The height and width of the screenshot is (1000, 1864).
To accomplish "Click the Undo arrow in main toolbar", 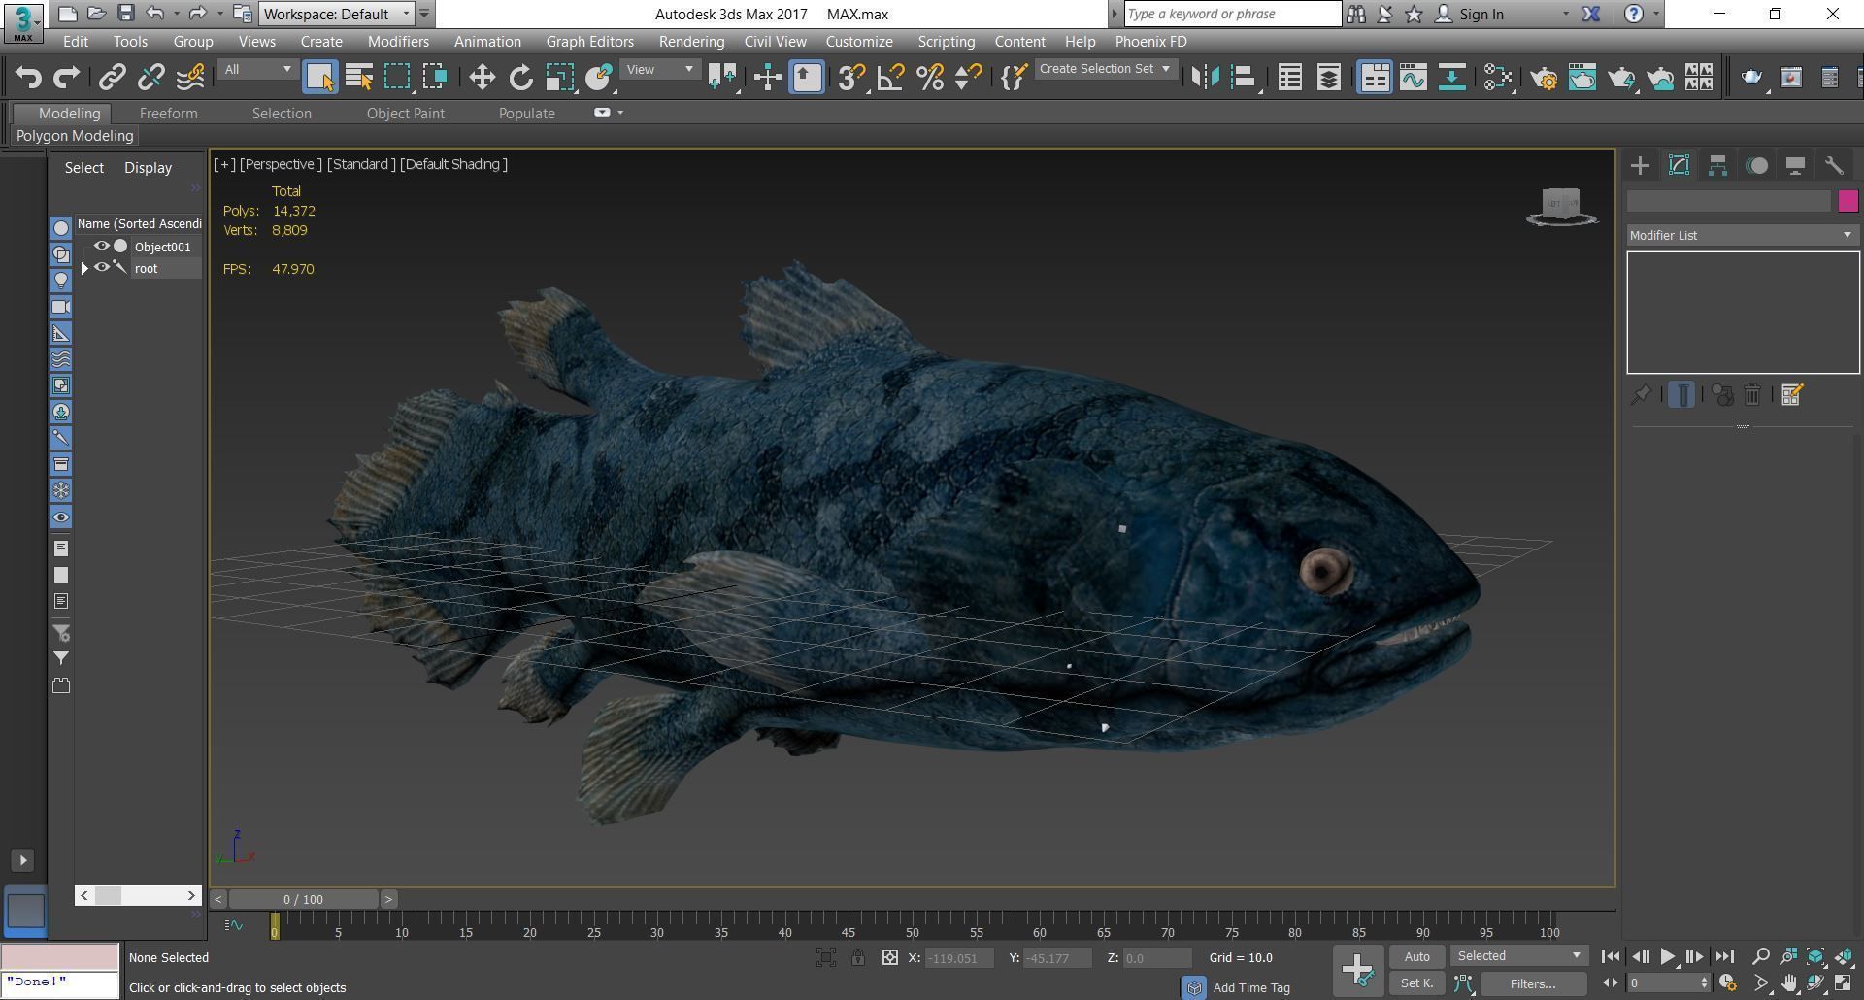I will [x=28, y=77].
